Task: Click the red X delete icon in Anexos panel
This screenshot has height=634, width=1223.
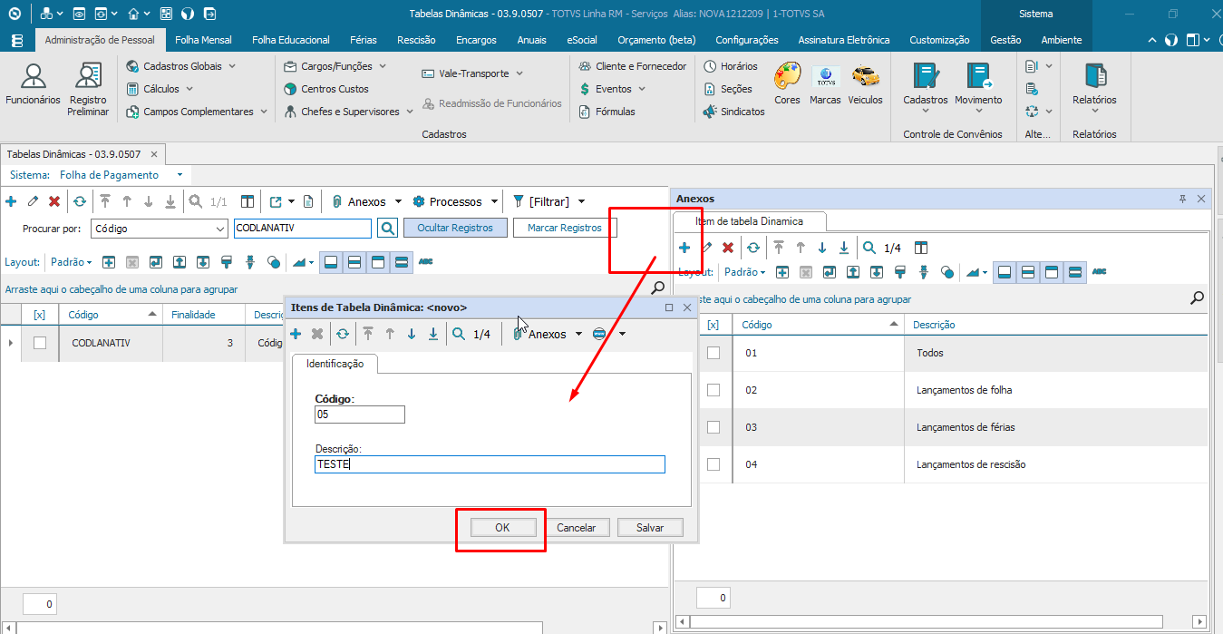Action: (x=728, y=248)
